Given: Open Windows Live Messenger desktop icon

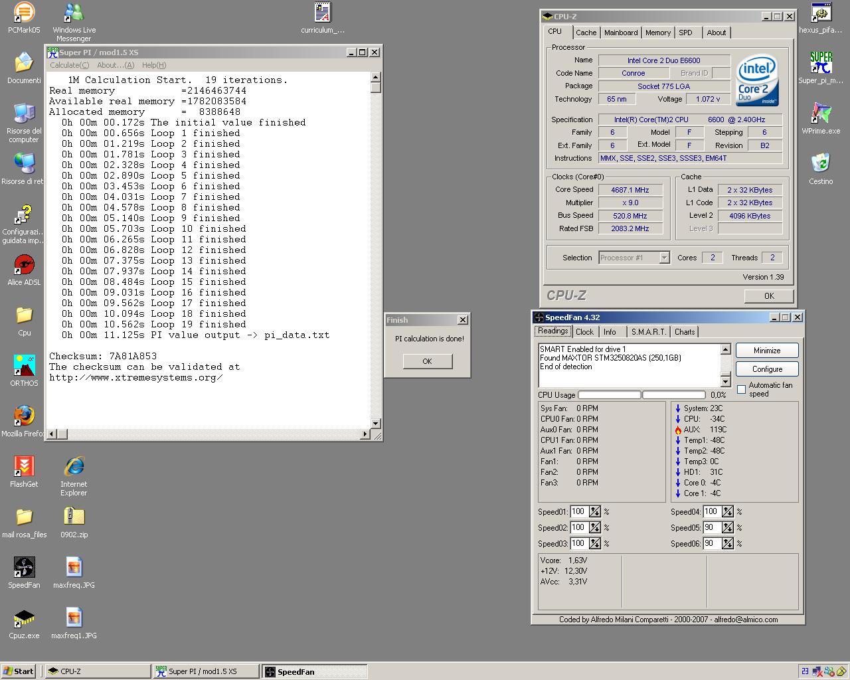Looking at the screenshot, I should click(74, 21).
